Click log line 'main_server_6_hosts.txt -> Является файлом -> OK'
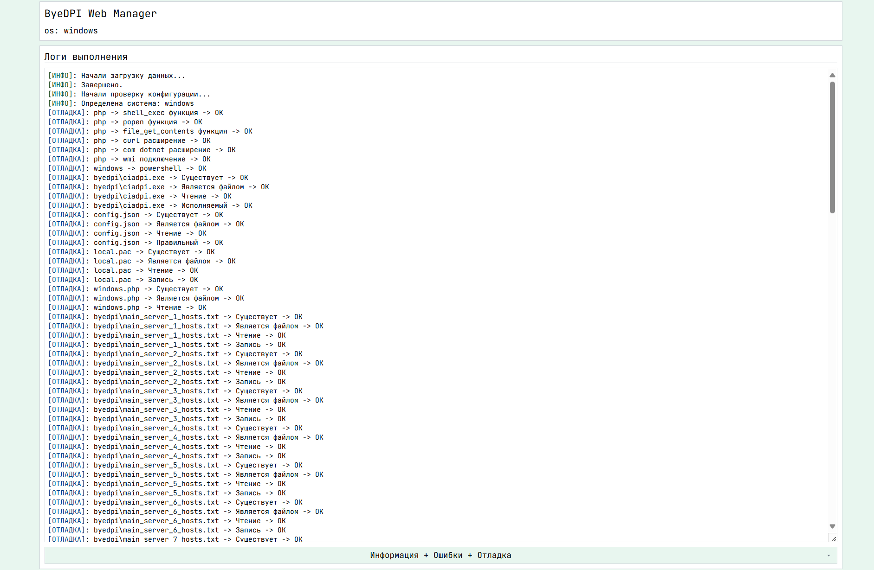This screenshot has height=570, width=874. pyautogui.click(x=186, y=512)
